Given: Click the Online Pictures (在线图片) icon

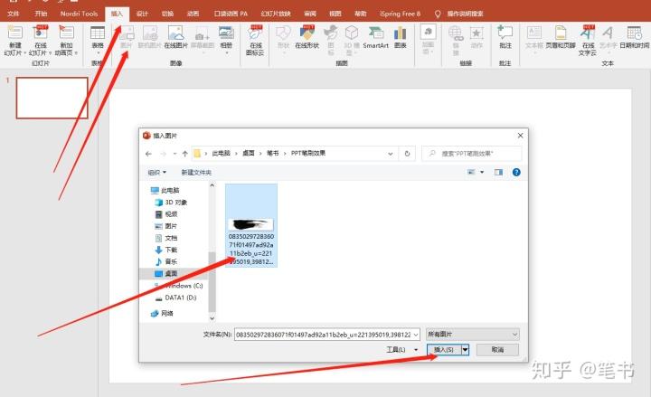Looking at the screenshot, I should 175,33.
